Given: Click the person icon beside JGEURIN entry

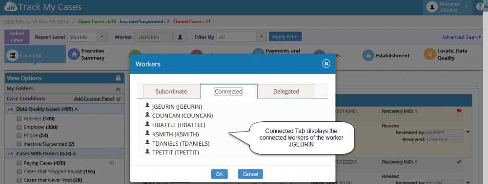Looking at the screenshot, I should pyautogui.click(x=147, y=106).
